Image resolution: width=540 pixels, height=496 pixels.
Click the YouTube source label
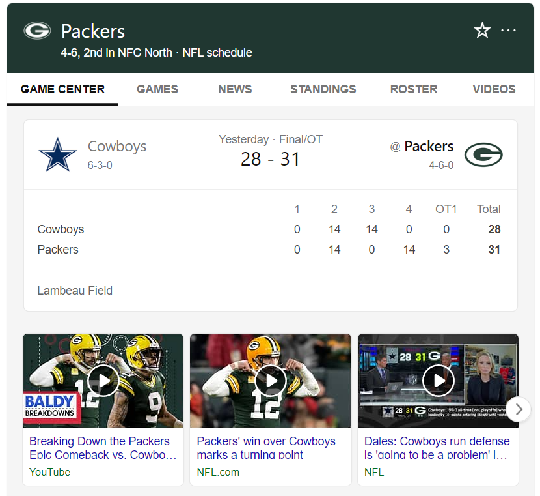(x=50, y=472)
